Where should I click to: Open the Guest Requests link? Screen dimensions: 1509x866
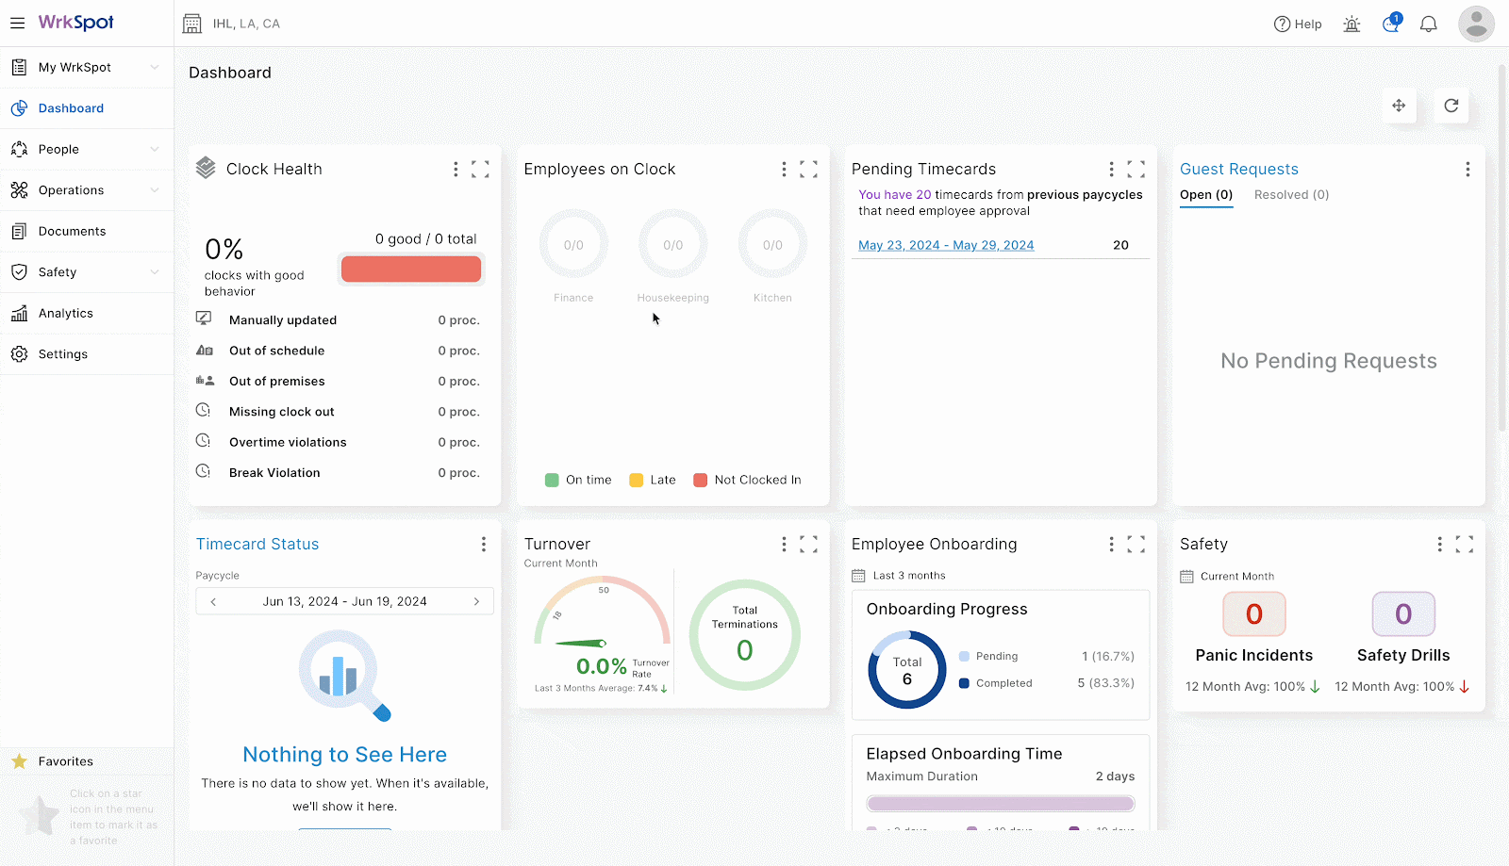coord(1238,170)
